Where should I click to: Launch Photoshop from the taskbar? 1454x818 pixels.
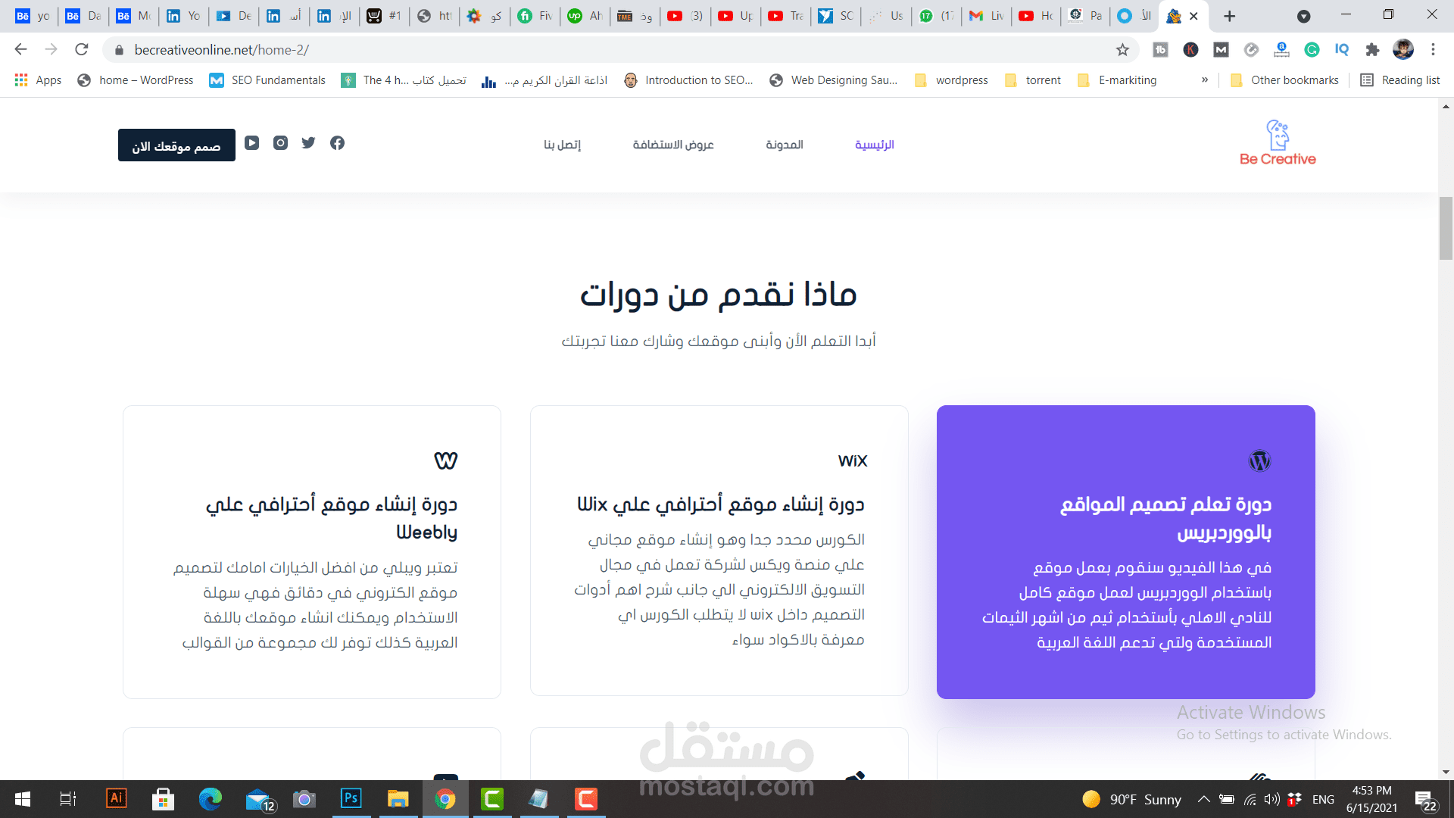tap(351, 798)
